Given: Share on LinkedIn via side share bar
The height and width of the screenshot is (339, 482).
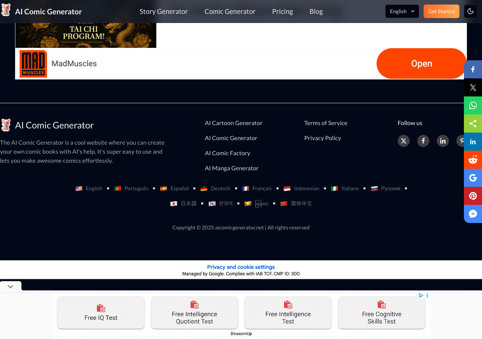Looking at the screenshot, I should [x=473, y=142].
